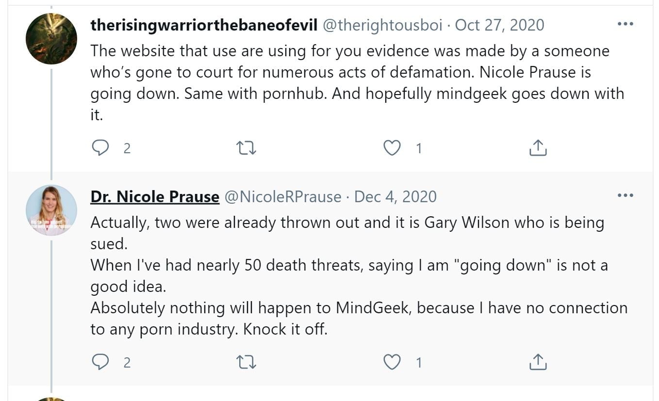
Task: Retweet the therisingwarriorthebaneofevil tweet
Action: 246,148
